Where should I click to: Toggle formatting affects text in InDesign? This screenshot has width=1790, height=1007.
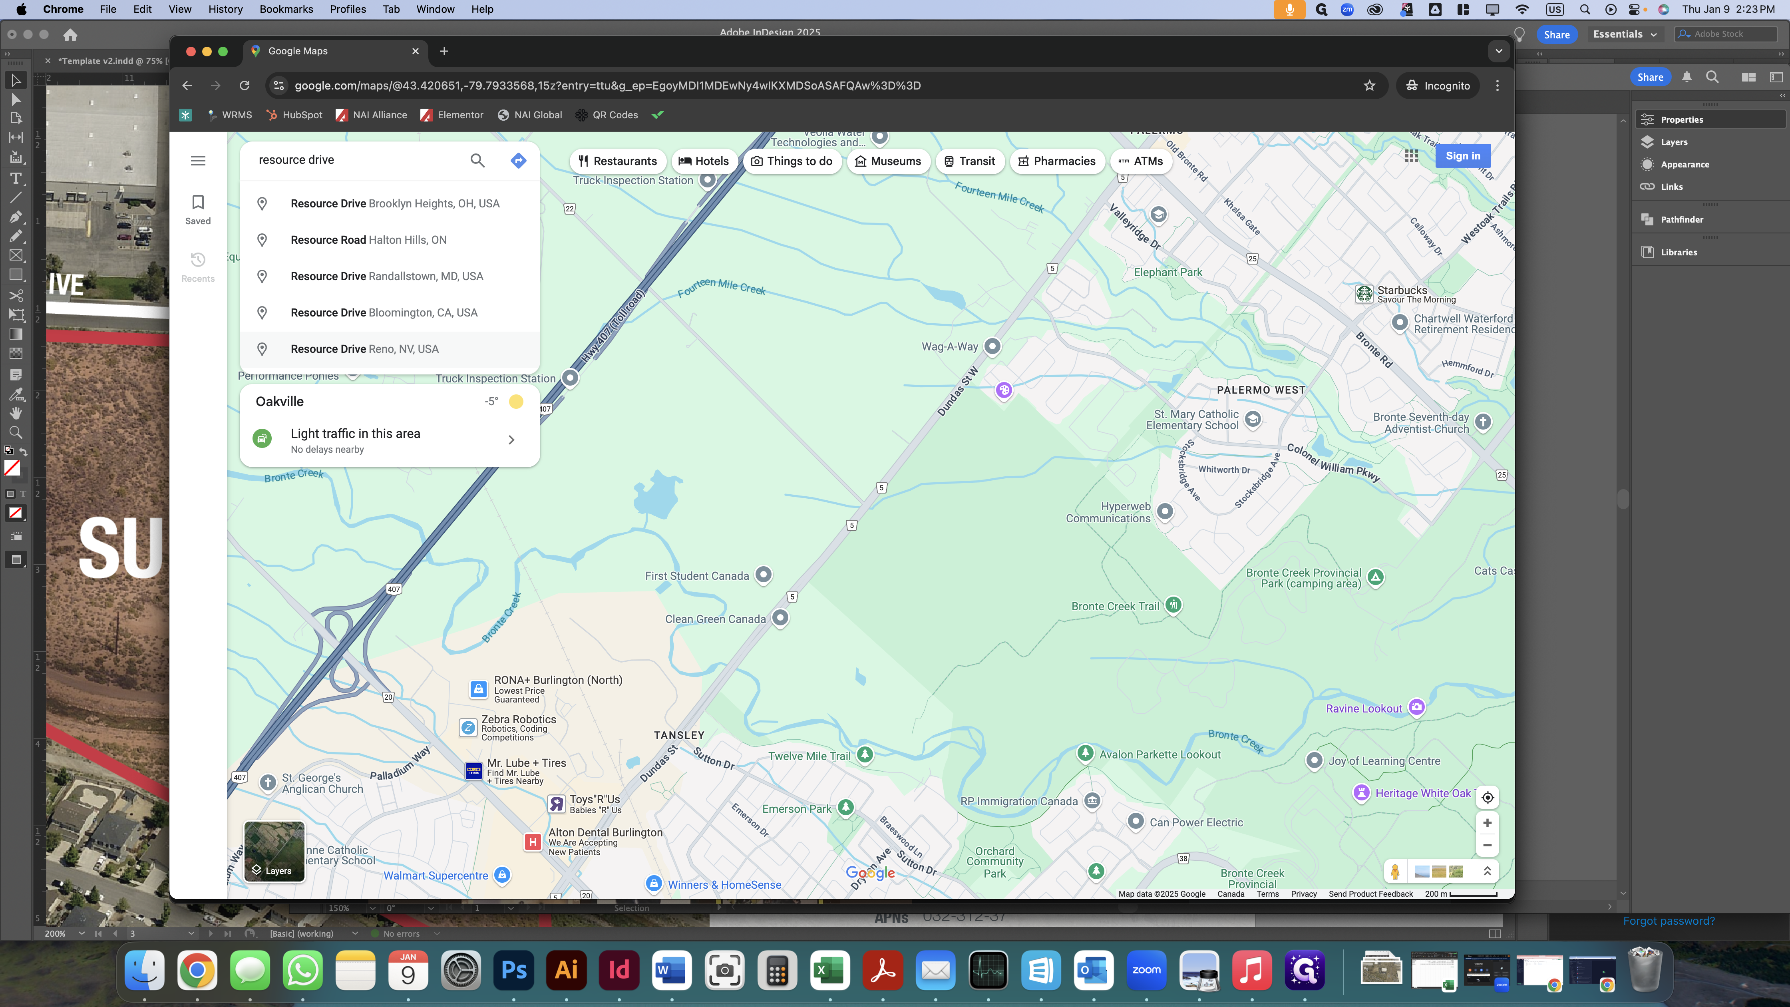(x=23, y=494)
